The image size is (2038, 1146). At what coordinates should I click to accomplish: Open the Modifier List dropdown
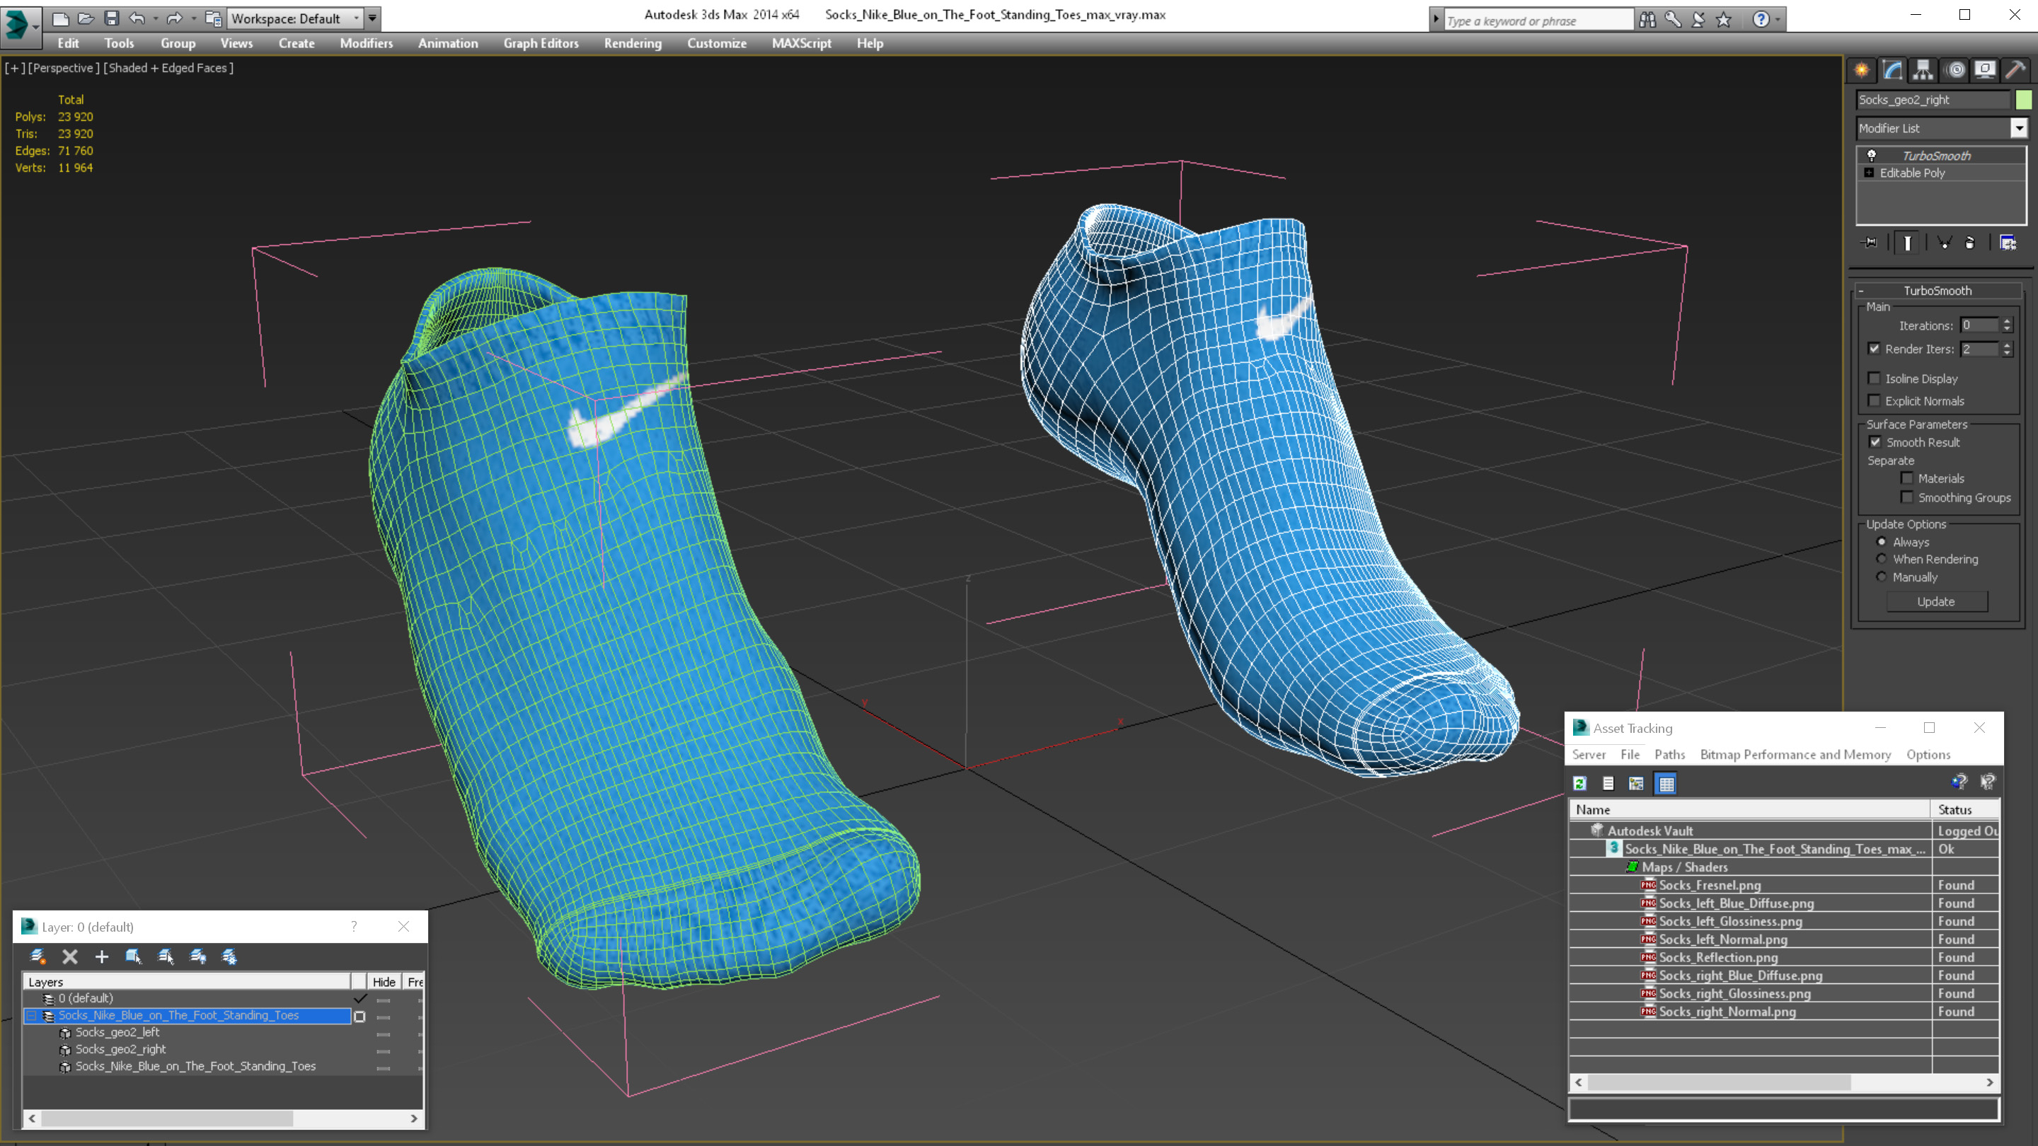pyautogui.click(x=2019, y=128)
